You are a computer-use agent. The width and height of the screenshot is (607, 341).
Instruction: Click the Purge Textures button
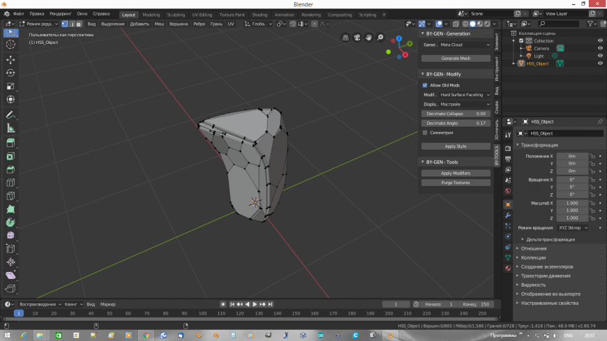pos(456,183)
